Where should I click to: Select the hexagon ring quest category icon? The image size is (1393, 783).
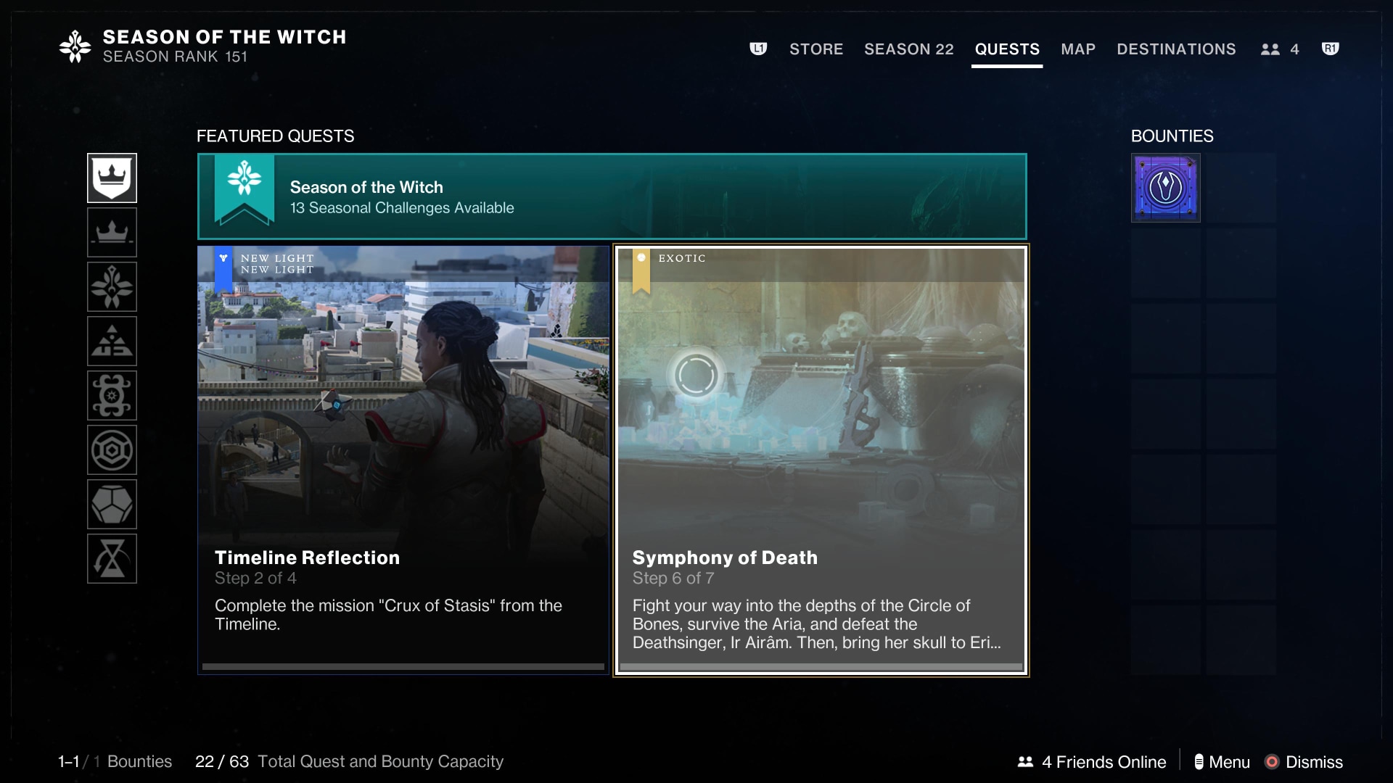click(x=112, y=449)
